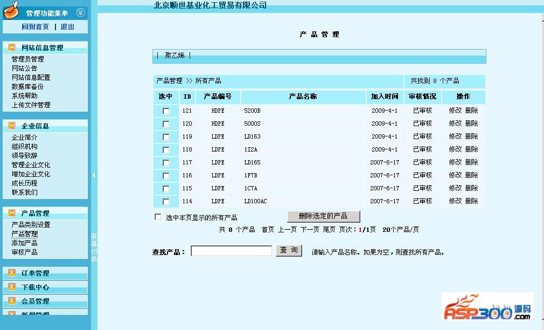Click 修改 for product LD165
This screenshot has width=544, height=330.
[x=455, y=162]
